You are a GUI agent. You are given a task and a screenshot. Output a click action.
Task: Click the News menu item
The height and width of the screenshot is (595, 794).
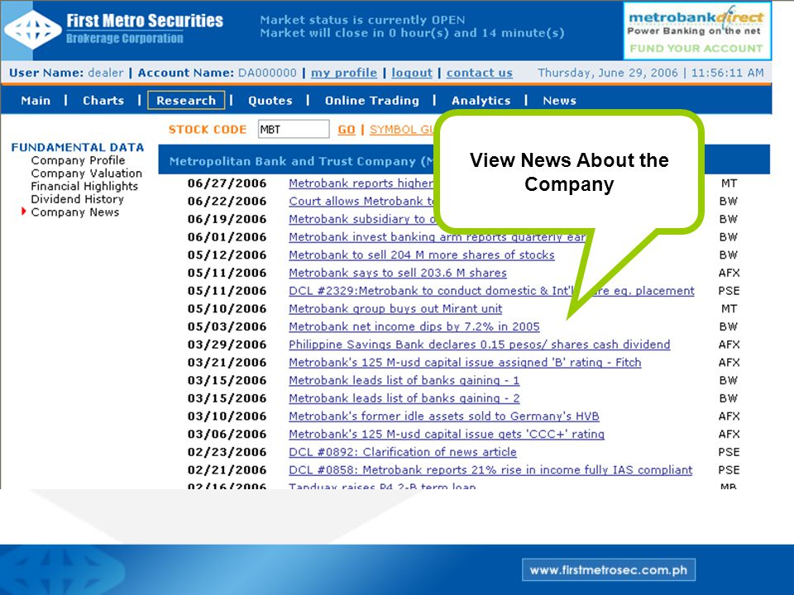(560, 100)
